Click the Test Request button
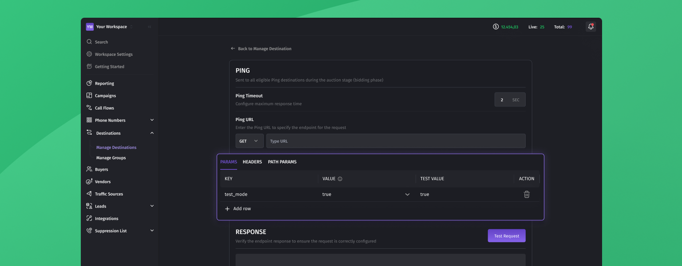682x266 pixels. [x=506, y=236]
